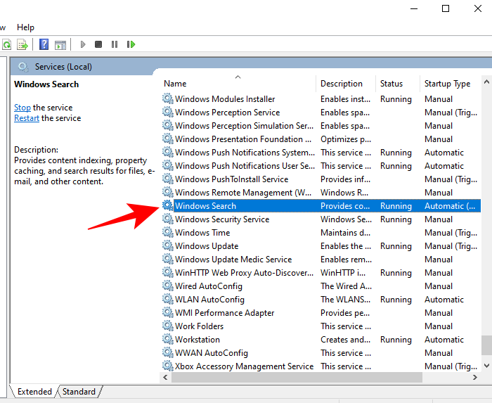492x403 pixels.
Task: Click the horizontal scrollbar thumb
Action: [x=297, y=377]
